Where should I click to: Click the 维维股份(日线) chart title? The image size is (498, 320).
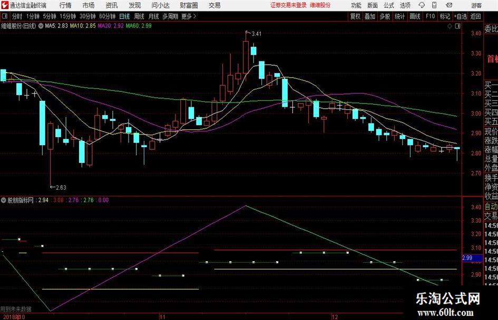point(18,26)
